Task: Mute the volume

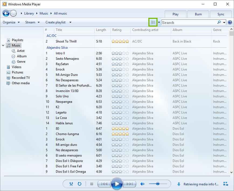Action: pyautogui.click(x=142, y=184)
